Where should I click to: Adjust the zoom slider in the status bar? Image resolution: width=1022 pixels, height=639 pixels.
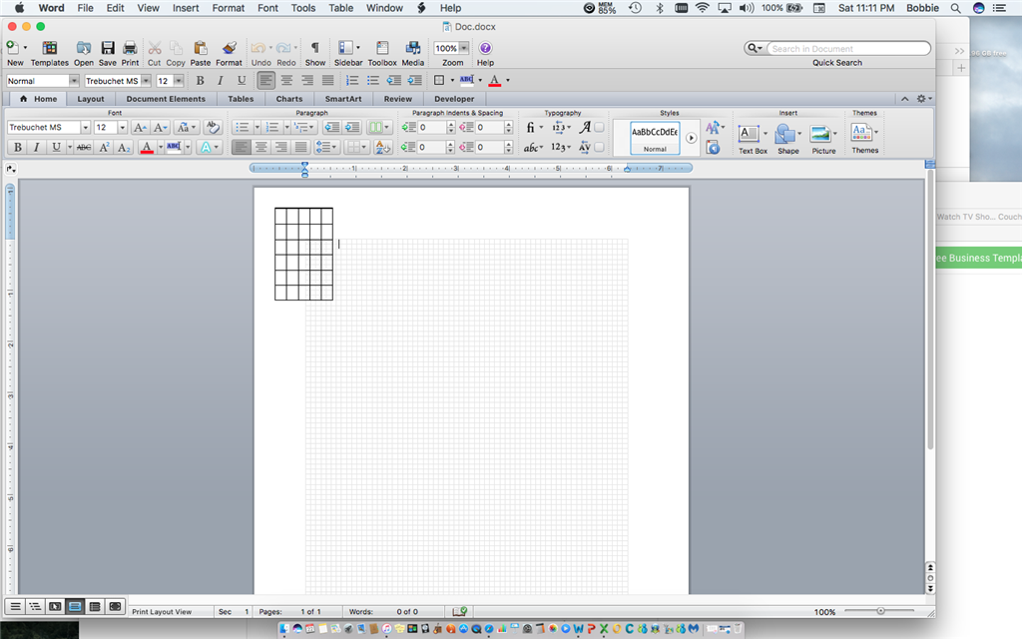tap(880, 611)
